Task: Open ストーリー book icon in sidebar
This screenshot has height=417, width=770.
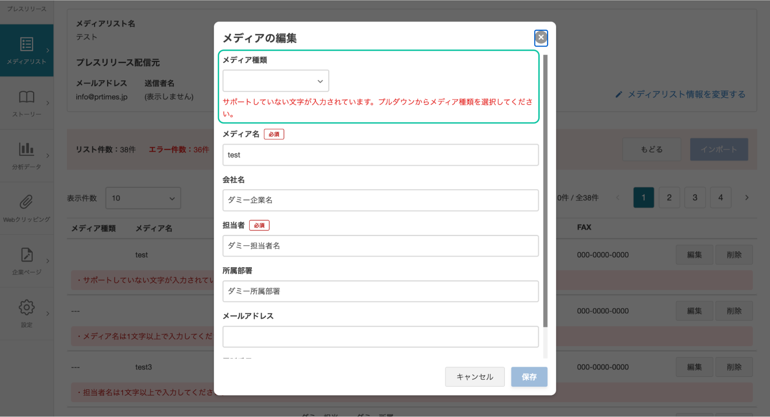Action: (x=27, y=97)
